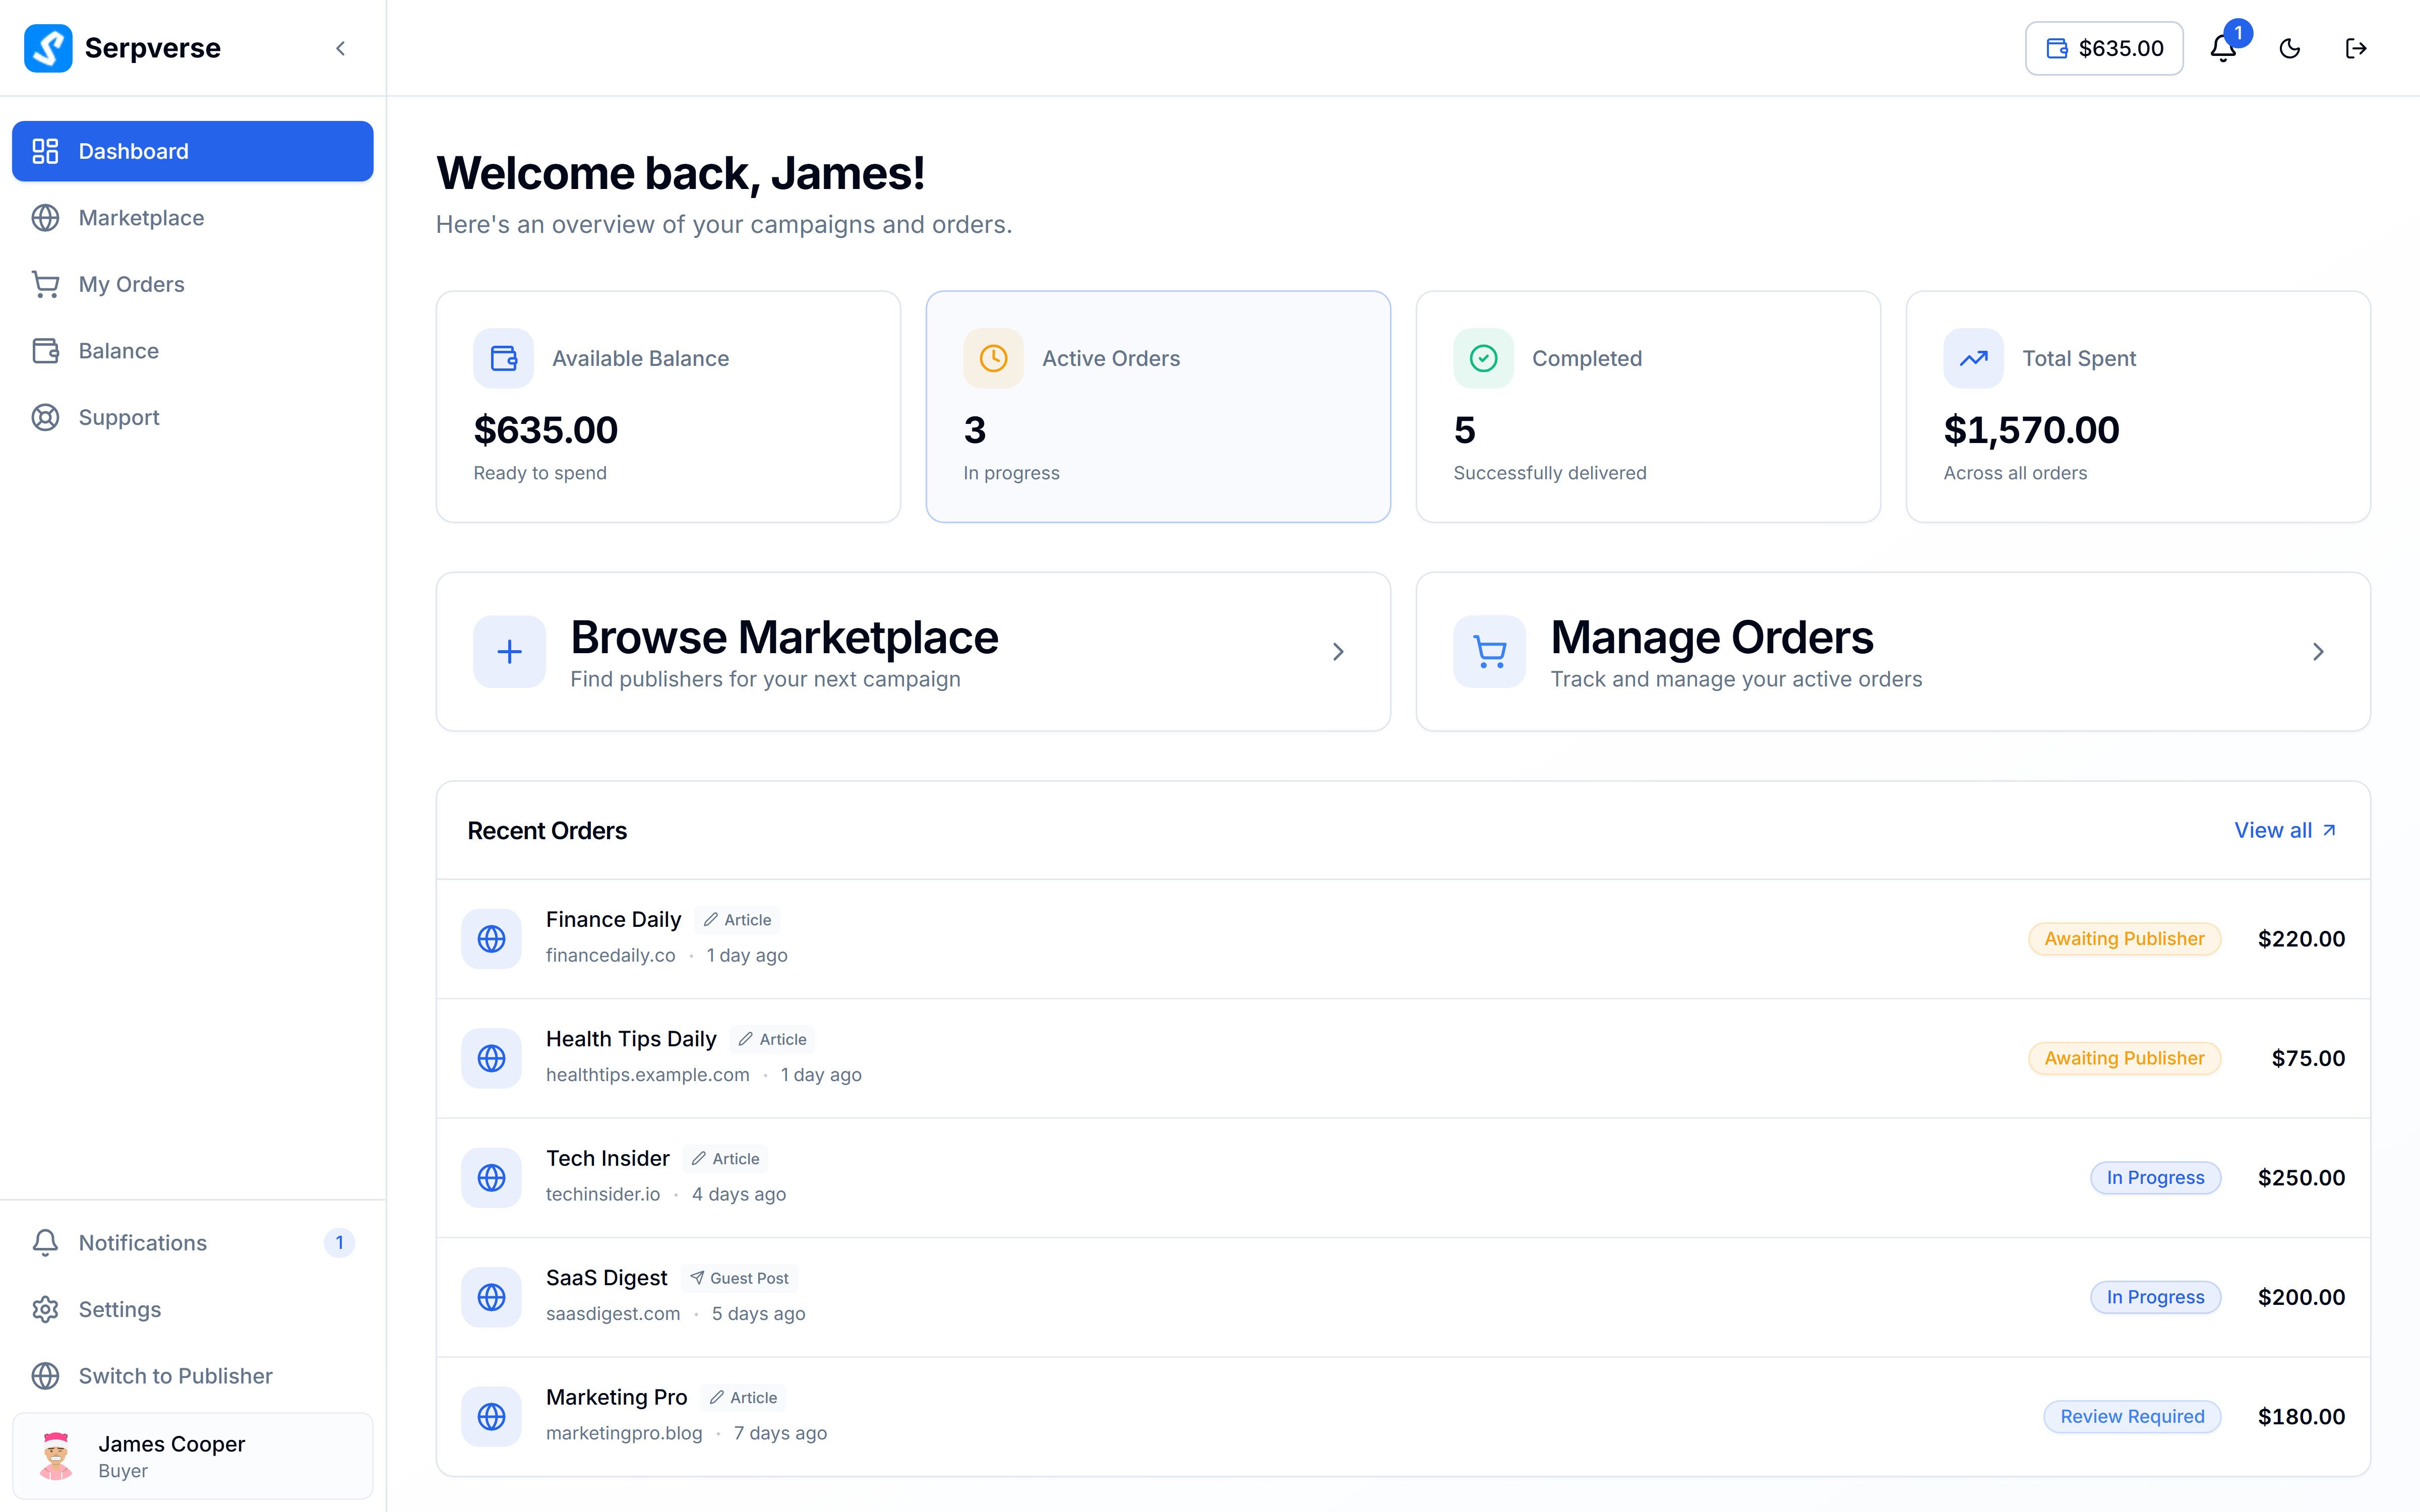
Task: Toggle dark mode with the moon icon
Action: [2290, 47]
